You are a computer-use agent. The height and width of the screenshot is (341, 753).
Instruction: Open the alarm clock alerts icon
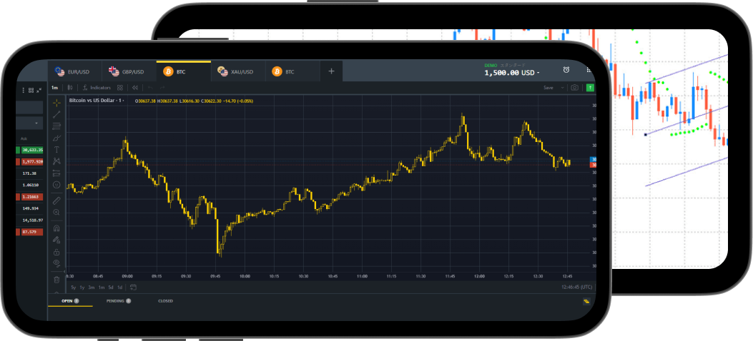566,70
